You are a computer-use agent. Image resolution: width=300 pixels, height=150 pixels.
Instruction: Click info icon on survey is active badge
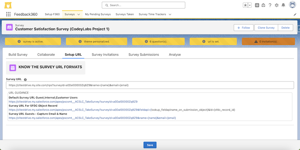pyautogui.click(x=19, y=41)
